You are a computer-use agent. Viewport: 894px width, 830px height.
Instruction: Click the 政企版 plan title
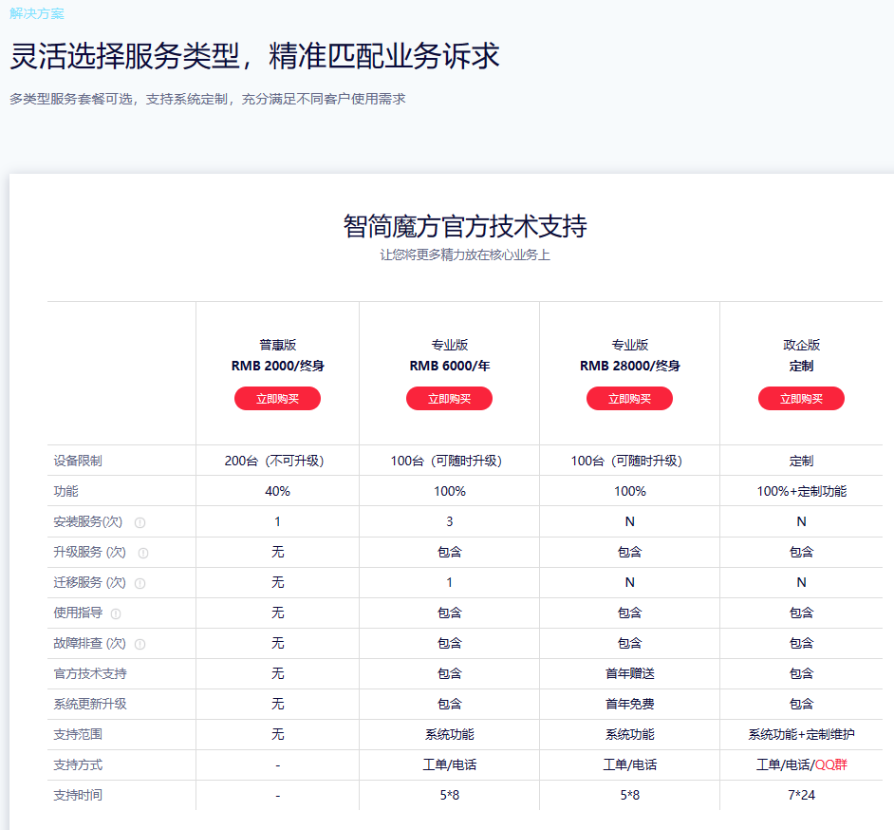click(801, 345)
